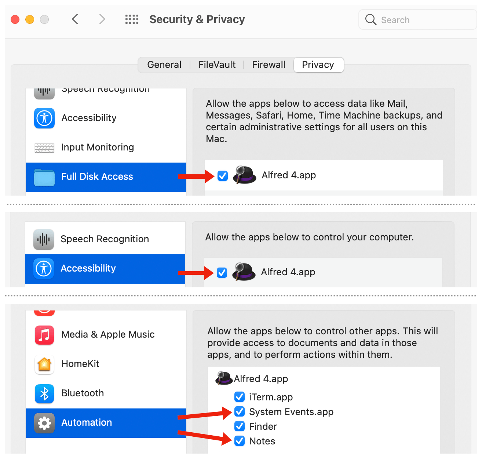Click the Speech Recognition waveform icon
The height and width of the screenshot is (458, 482).
(44, 240)
